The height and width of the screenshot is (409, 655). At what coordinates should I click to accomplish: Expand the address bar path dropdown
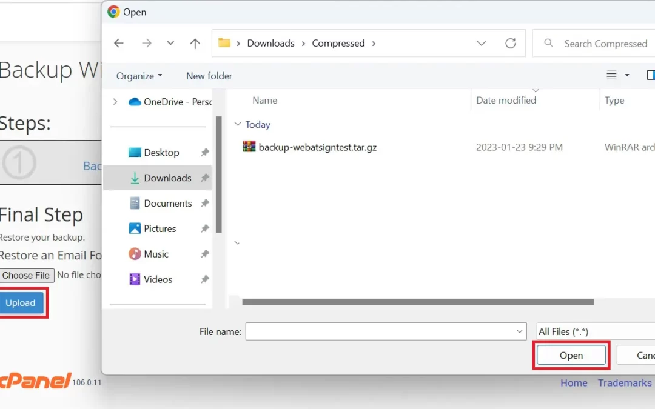[482, 43]
